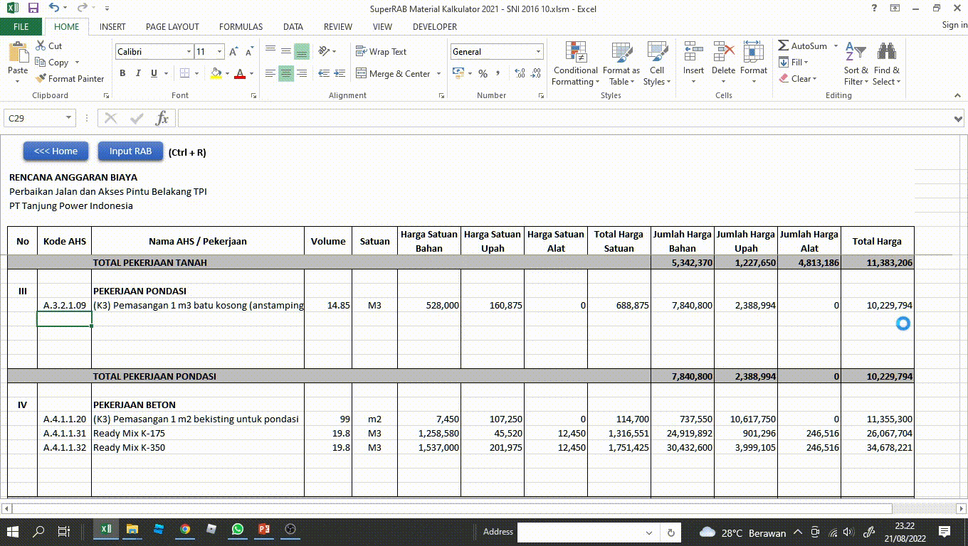Expand the General number format dropdown
Image resolution: width=968 pixels, height=546 pixels.
click(x=538, y=52)
